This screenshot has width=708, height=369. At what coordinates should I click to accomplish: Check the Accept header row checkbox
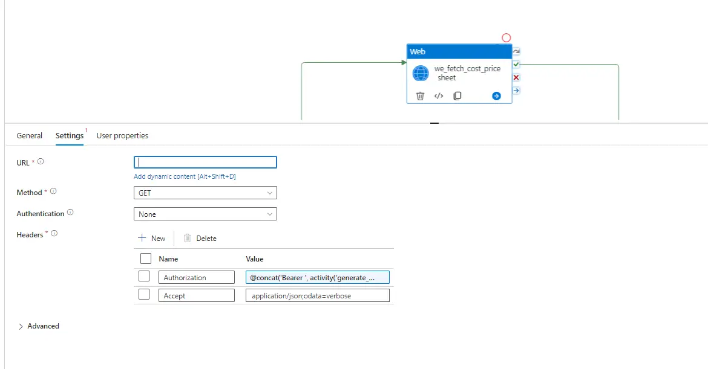(x=144, y=294)
